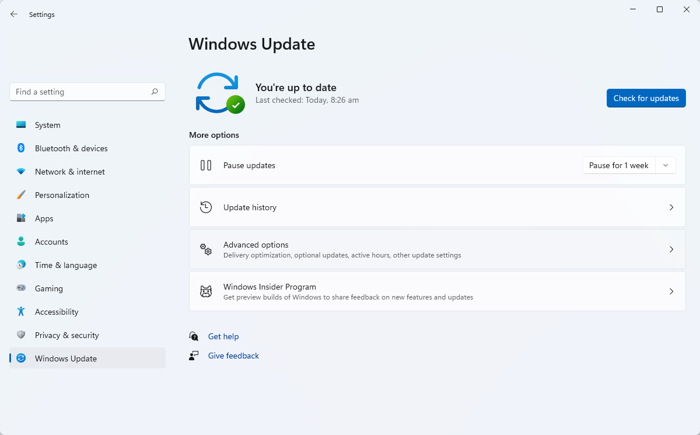Click the Update history clock icon
Image resolution: width=700 pixels, height=435 pixels.
pos(206,207)
